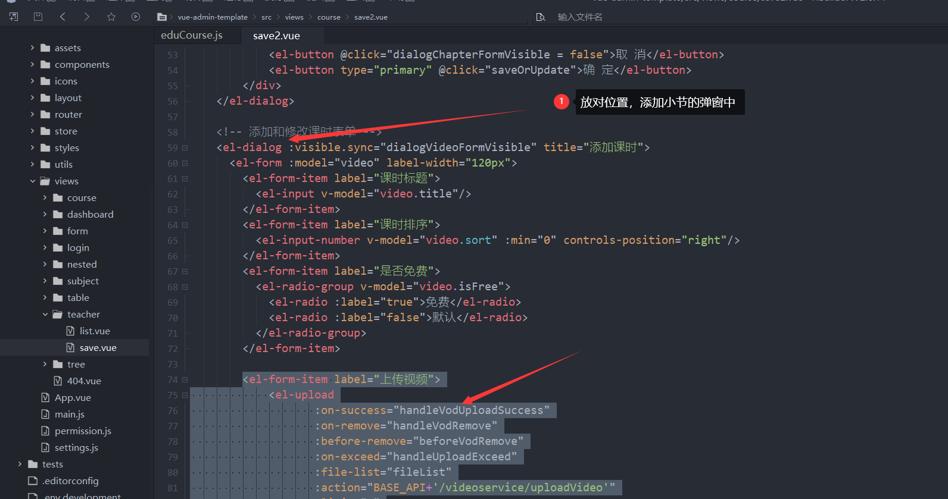Click line number 57 in the gutter
This screenshot has height=499, width=948.
[173, 117]
